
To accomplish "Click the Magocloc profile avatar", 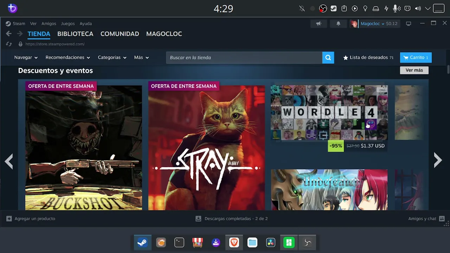I will [354, 24].
